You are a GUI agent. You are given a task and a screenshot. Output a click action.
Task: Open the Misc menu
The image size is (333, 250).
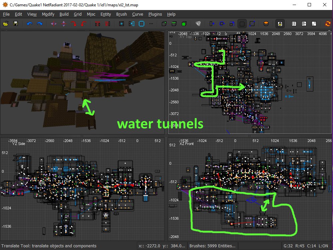[91, 14]
